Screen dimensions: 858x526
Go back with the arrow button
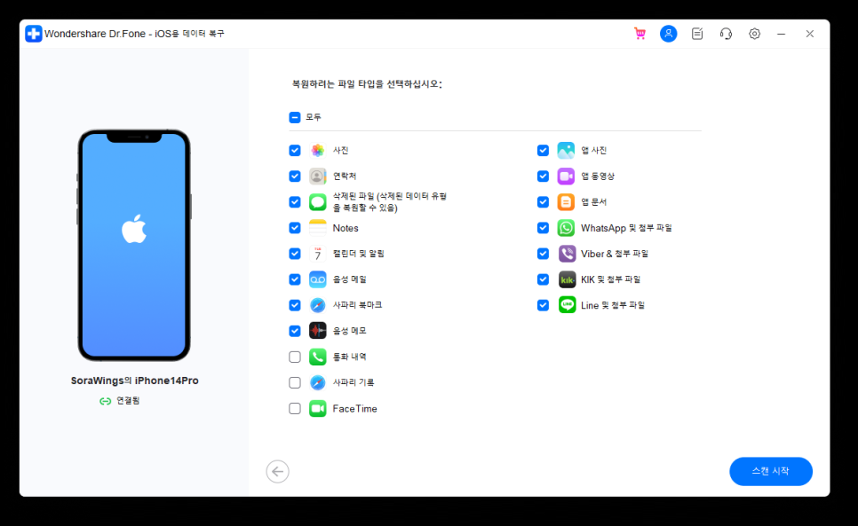click(x=277, y=471)
